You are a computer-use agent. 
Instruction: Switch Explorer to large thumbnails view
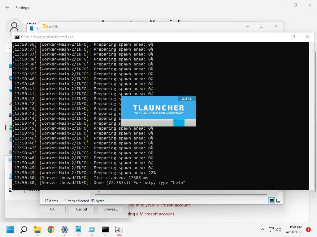(278, 201)
